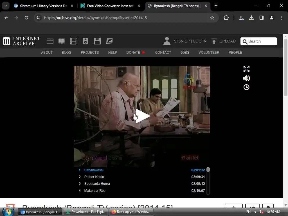288x216 pixels.
Task: Open Back up your Windows taskbar item
Action: click(x=131, y=212)
